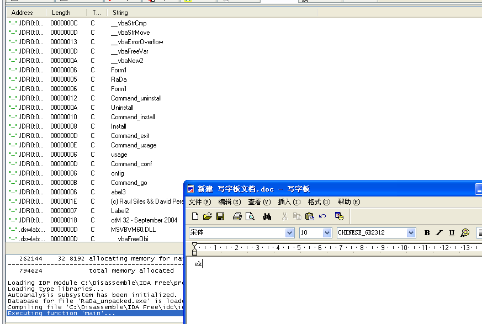This screenshot has height=324, width=482.
Task: Click the string icon beside __vbaStrCmp
Action: point(13,23)
